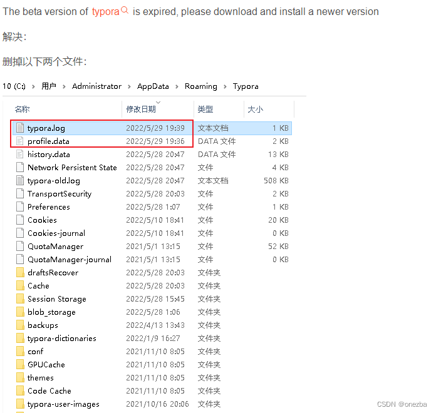Select the typora-old.log file name
436x413 pixels.
pos(54,181)
